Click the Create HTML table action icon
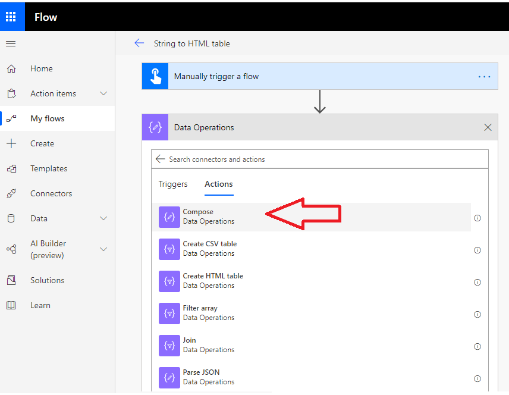 click(169, 281)
